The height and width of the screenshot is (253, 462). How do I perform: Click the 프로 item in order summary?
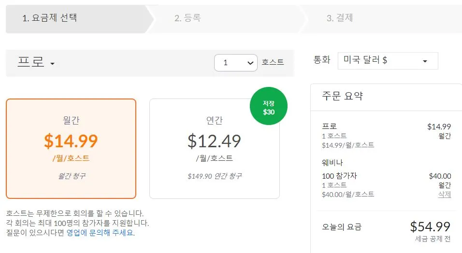click(x=329, y=126)
